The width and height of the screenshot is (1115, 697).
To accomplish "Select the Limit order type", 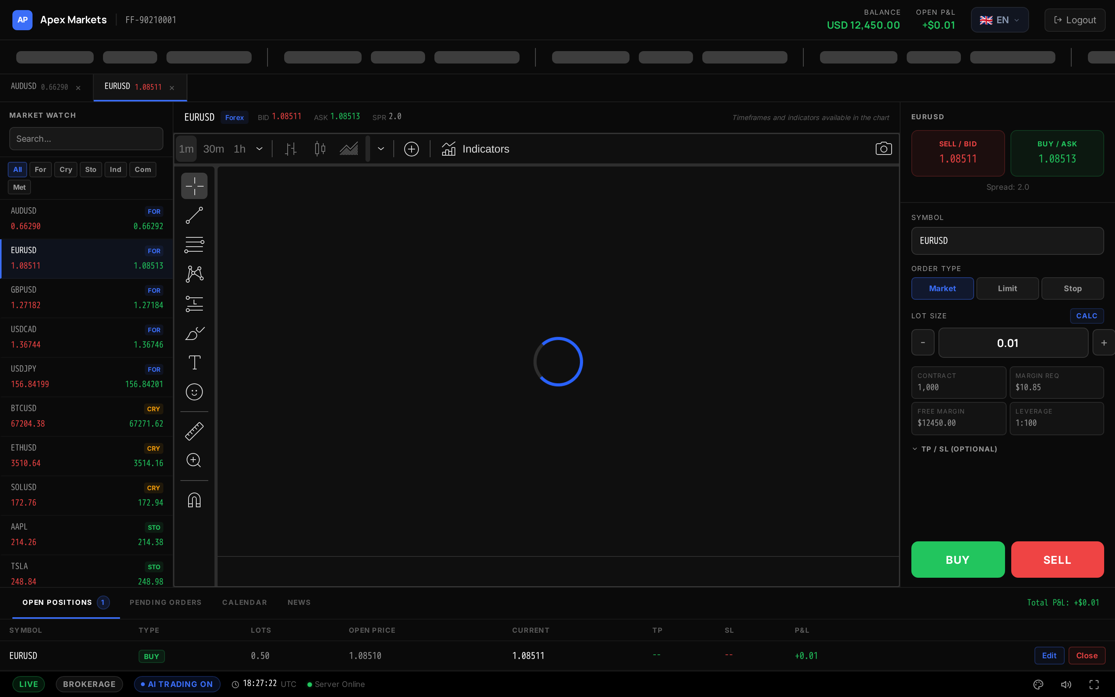I will (1007, 288).
